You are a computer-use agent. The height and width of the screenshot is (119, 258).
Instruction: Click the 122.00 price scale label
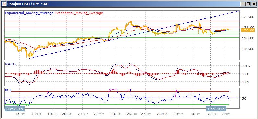[246, 17]
